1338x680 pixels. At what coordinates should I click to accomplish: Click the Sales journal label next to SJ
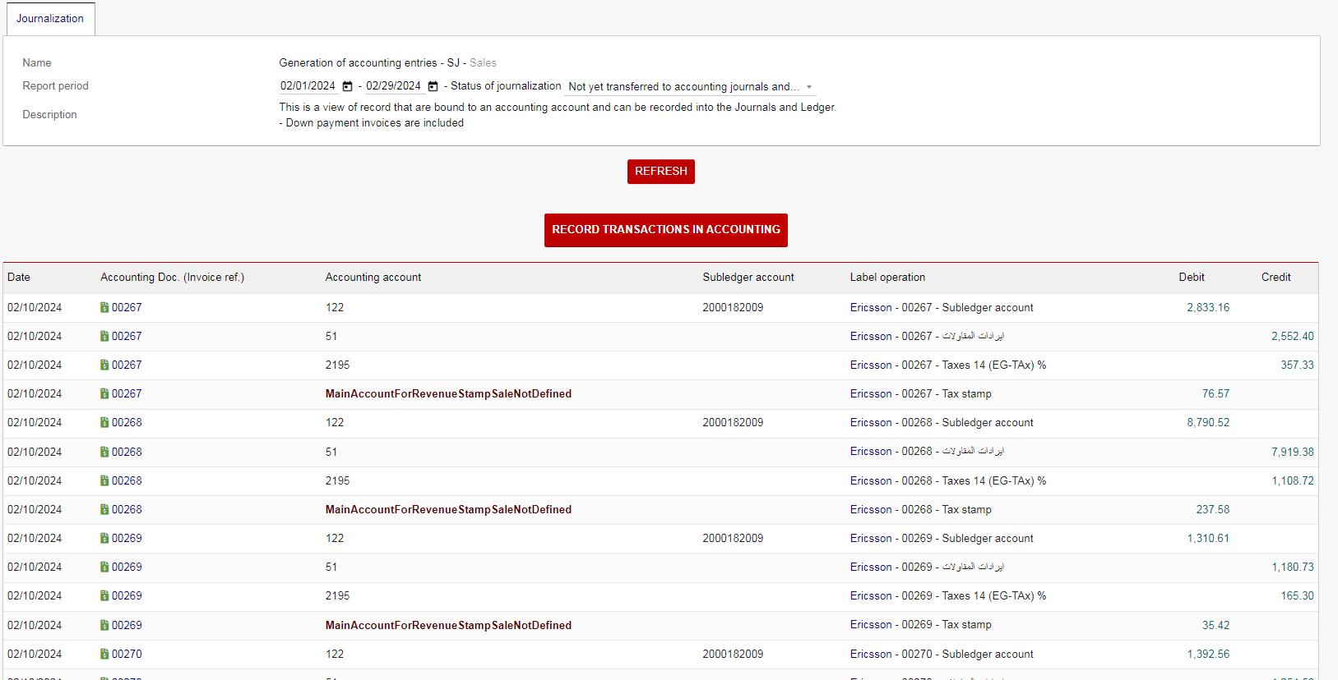coord(483,62)
